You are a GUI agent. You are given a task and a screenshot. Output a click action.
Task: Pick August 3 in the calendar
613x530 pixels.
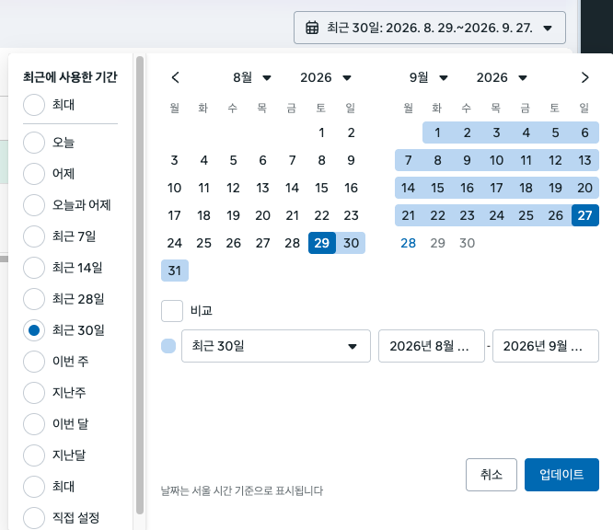174,160
